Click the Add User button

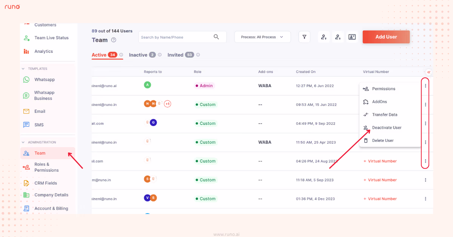[386, 37]
